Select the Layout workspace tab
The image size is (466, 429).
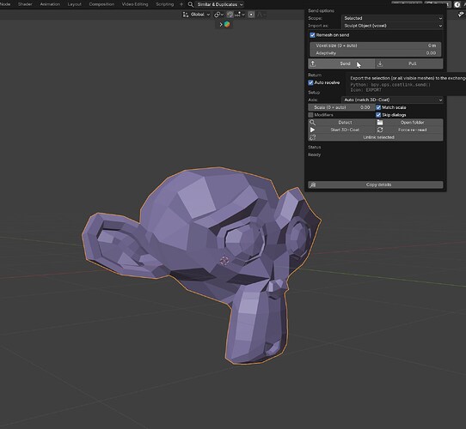(x=74, y=4)
